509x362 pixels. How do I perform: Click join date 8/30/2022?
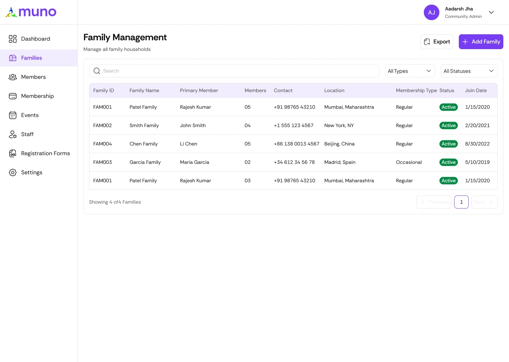coord(478,144)
